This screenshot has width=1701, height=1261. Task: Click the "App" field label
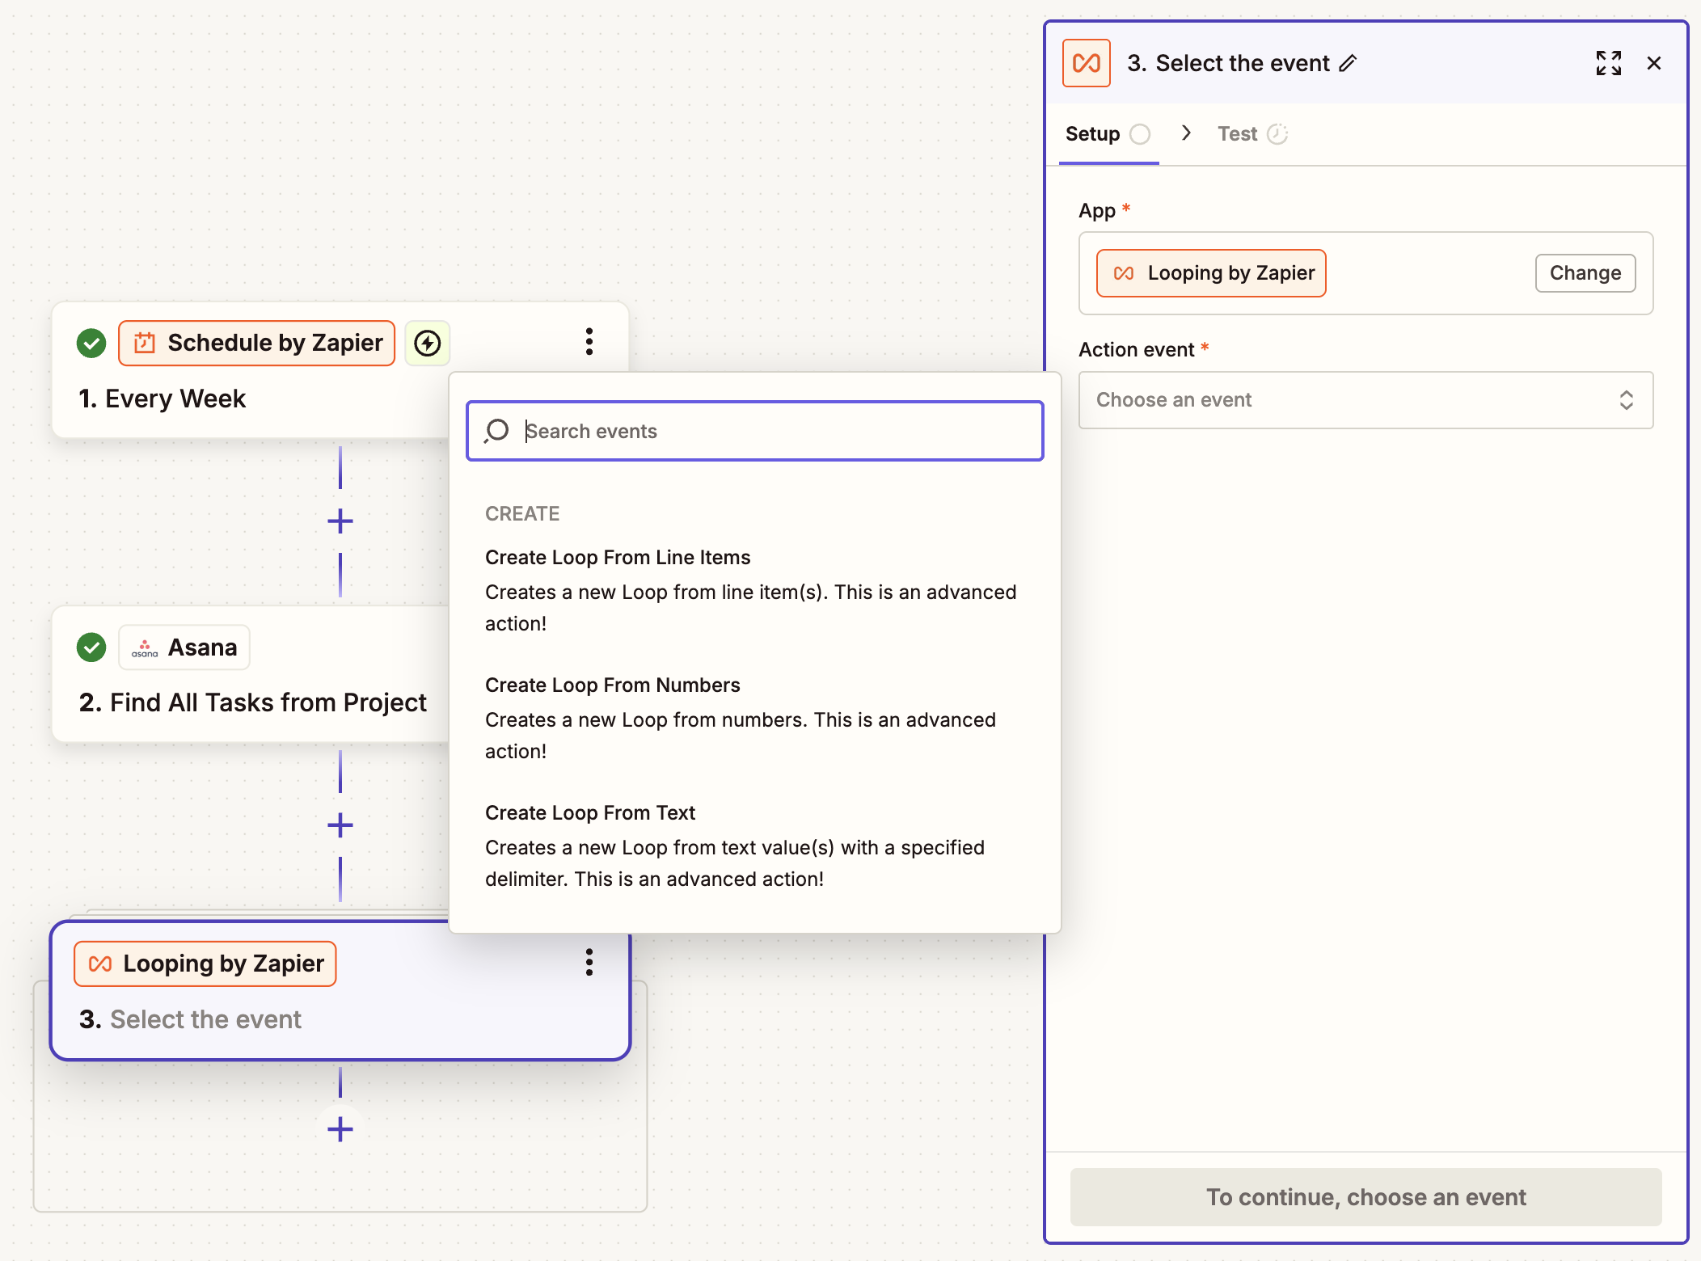point(1097,211)
